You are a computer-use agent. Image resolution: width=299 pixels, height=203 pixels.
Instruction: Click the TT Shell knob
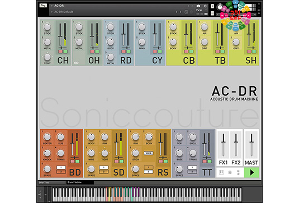pyautogui.click(x=193, y=137)
